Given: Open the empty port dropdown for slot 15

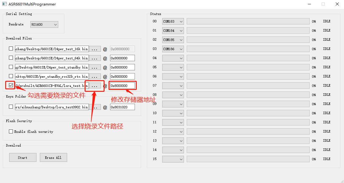Looking at the screenshot, I should [x=173, y=159].
